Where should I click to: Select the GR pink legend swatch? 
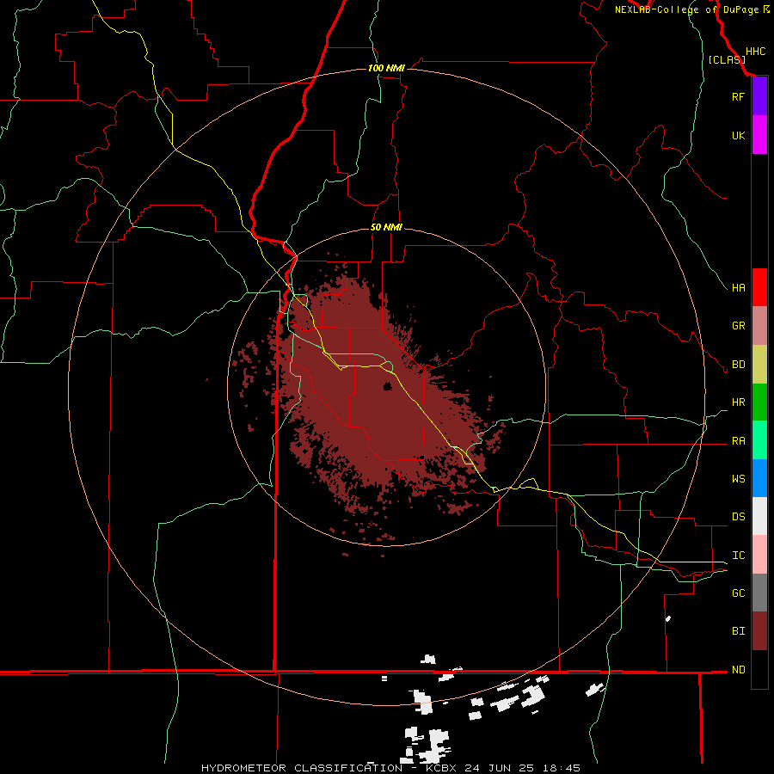759,326
